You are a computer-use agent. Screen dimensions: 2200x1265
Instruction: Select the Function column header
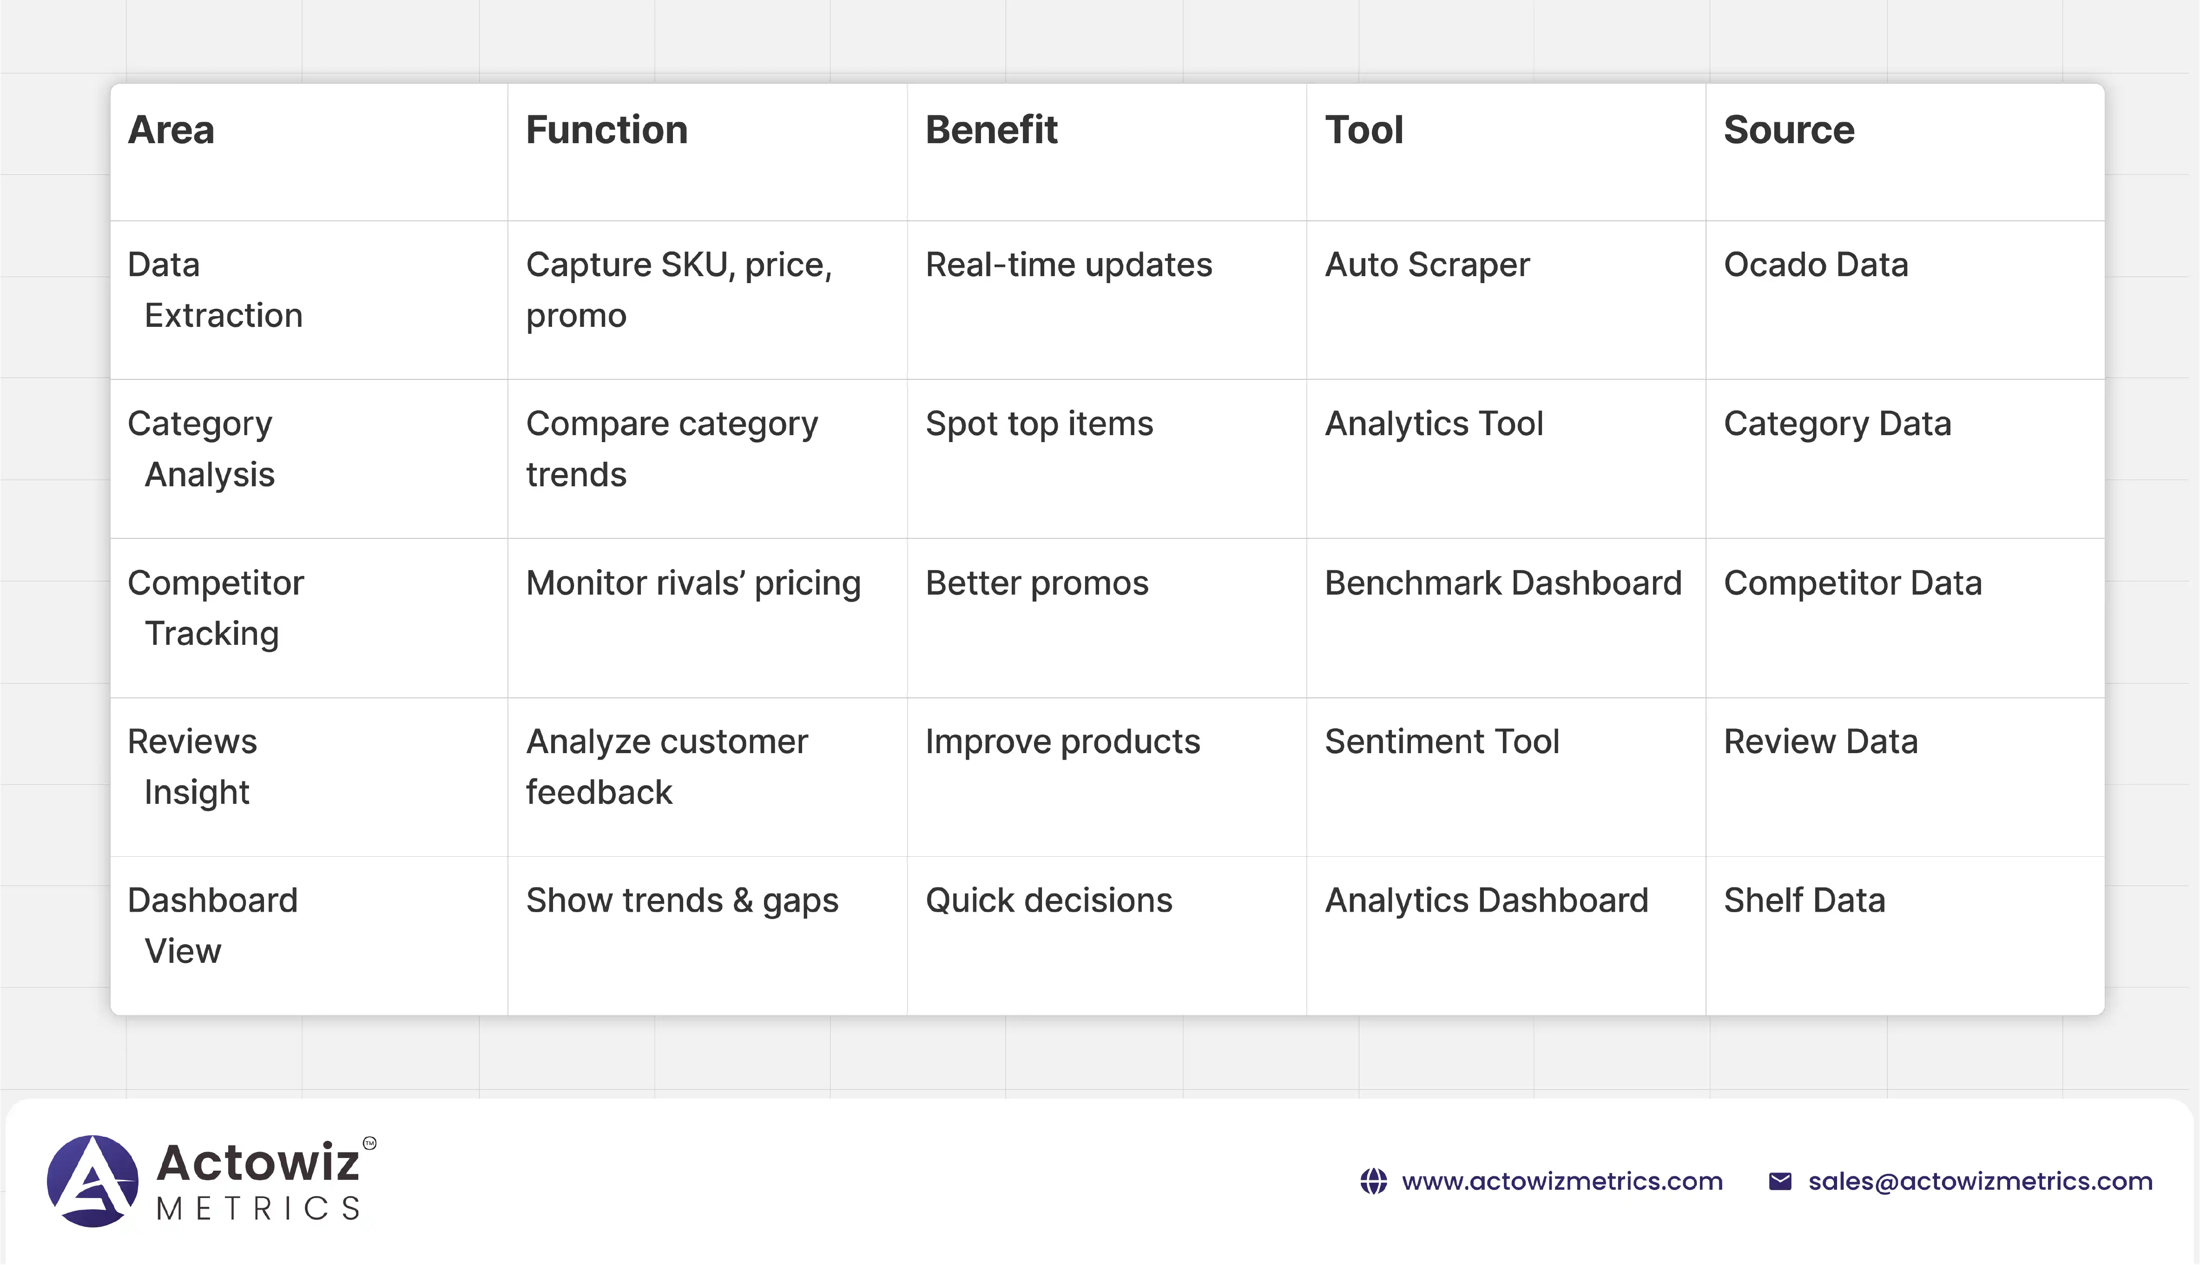tap(607, 130)
